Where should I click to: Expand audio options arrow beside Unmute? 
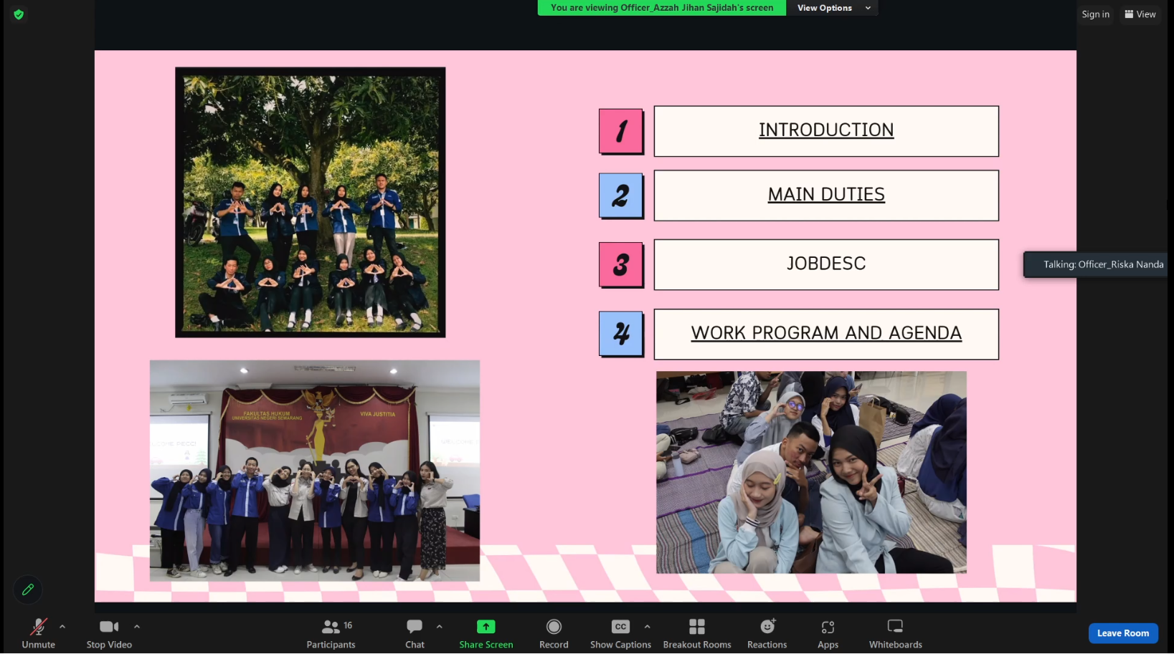tap(62, 627)
